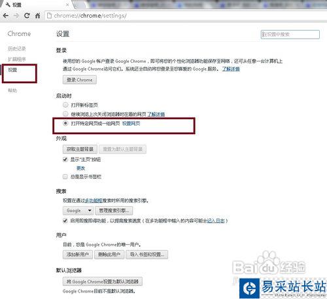Select the 打开新标签页 radio option
Viewport: 327px width, 299px height.
pyautogui.click(x=65, y=105)
